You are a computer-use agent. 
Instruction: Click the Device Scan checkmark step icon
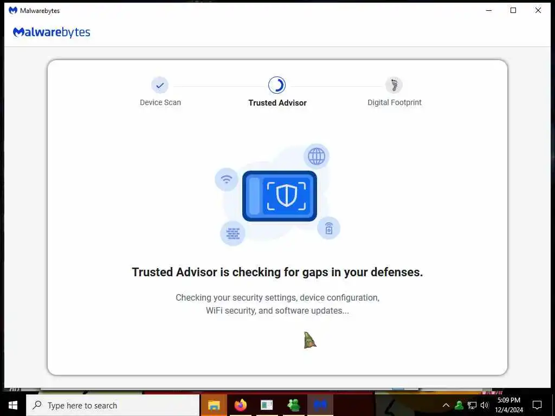point(160,85)
